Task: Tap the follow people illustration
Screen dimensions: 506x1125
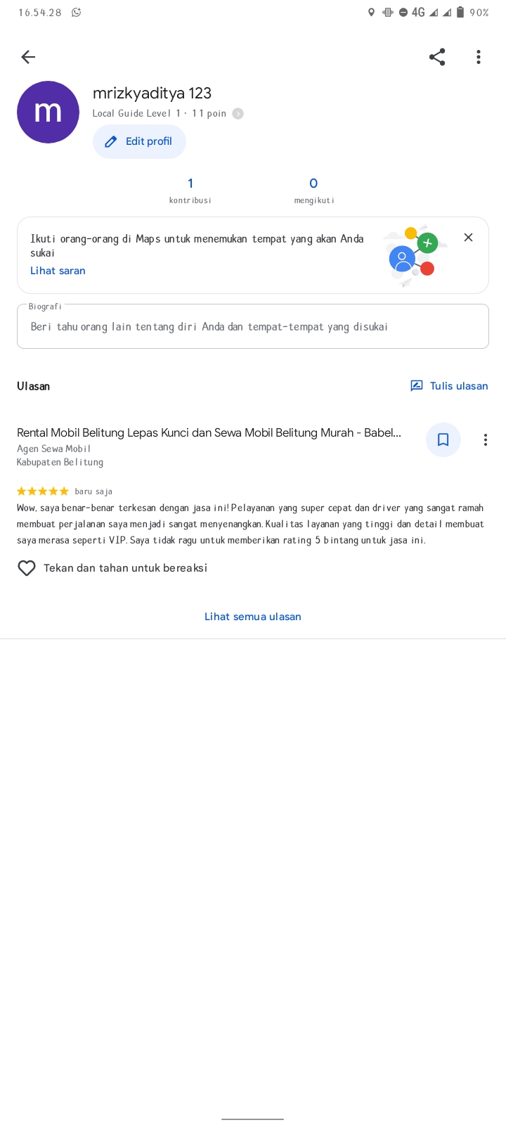Action: 415,256
